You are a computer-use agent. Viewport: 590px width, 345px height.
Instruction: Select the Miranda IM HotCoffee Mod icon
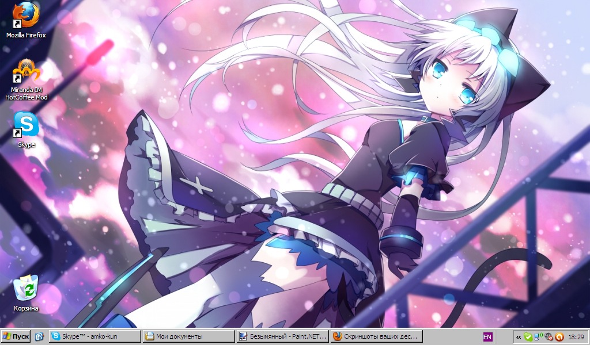(26, 72)
